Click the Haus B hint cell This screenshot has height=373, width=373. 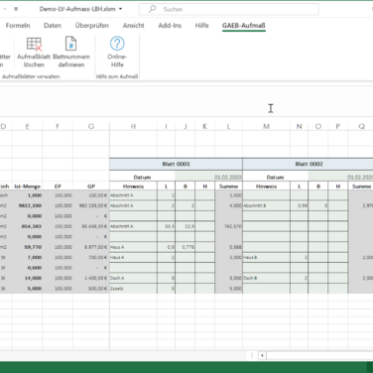pos(266,257)
